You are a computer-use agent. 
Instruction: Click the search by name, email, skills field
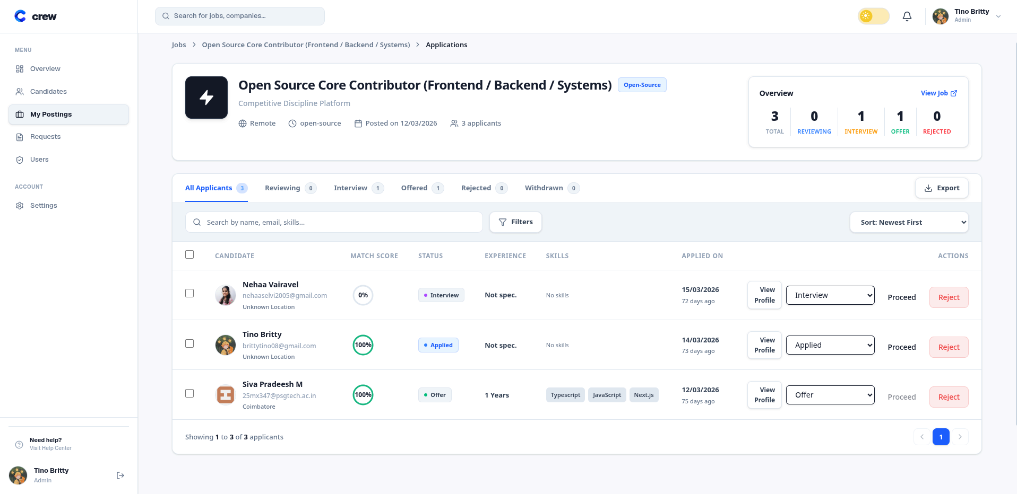pyautogui.click(x=334, y=222)
